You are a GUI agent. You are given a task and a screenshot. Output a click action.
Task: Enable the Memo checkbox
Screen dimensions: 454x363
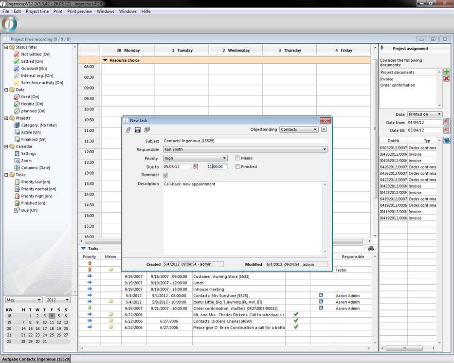tap(237, 158)
